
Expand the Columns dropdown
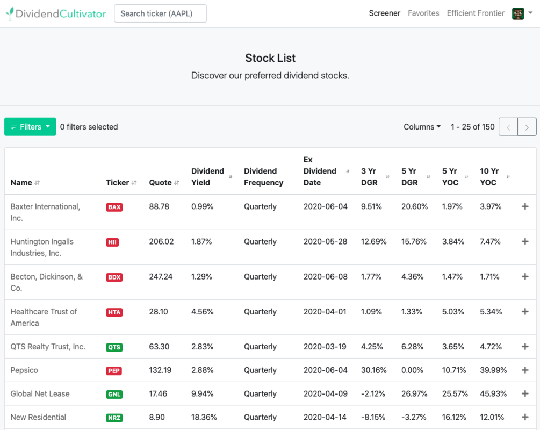click(x=422, y=127)
